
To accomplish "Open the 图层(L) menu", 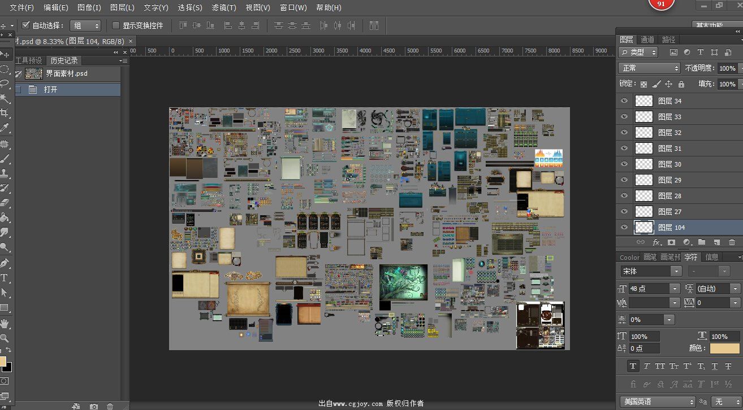I will coord(122,7).
